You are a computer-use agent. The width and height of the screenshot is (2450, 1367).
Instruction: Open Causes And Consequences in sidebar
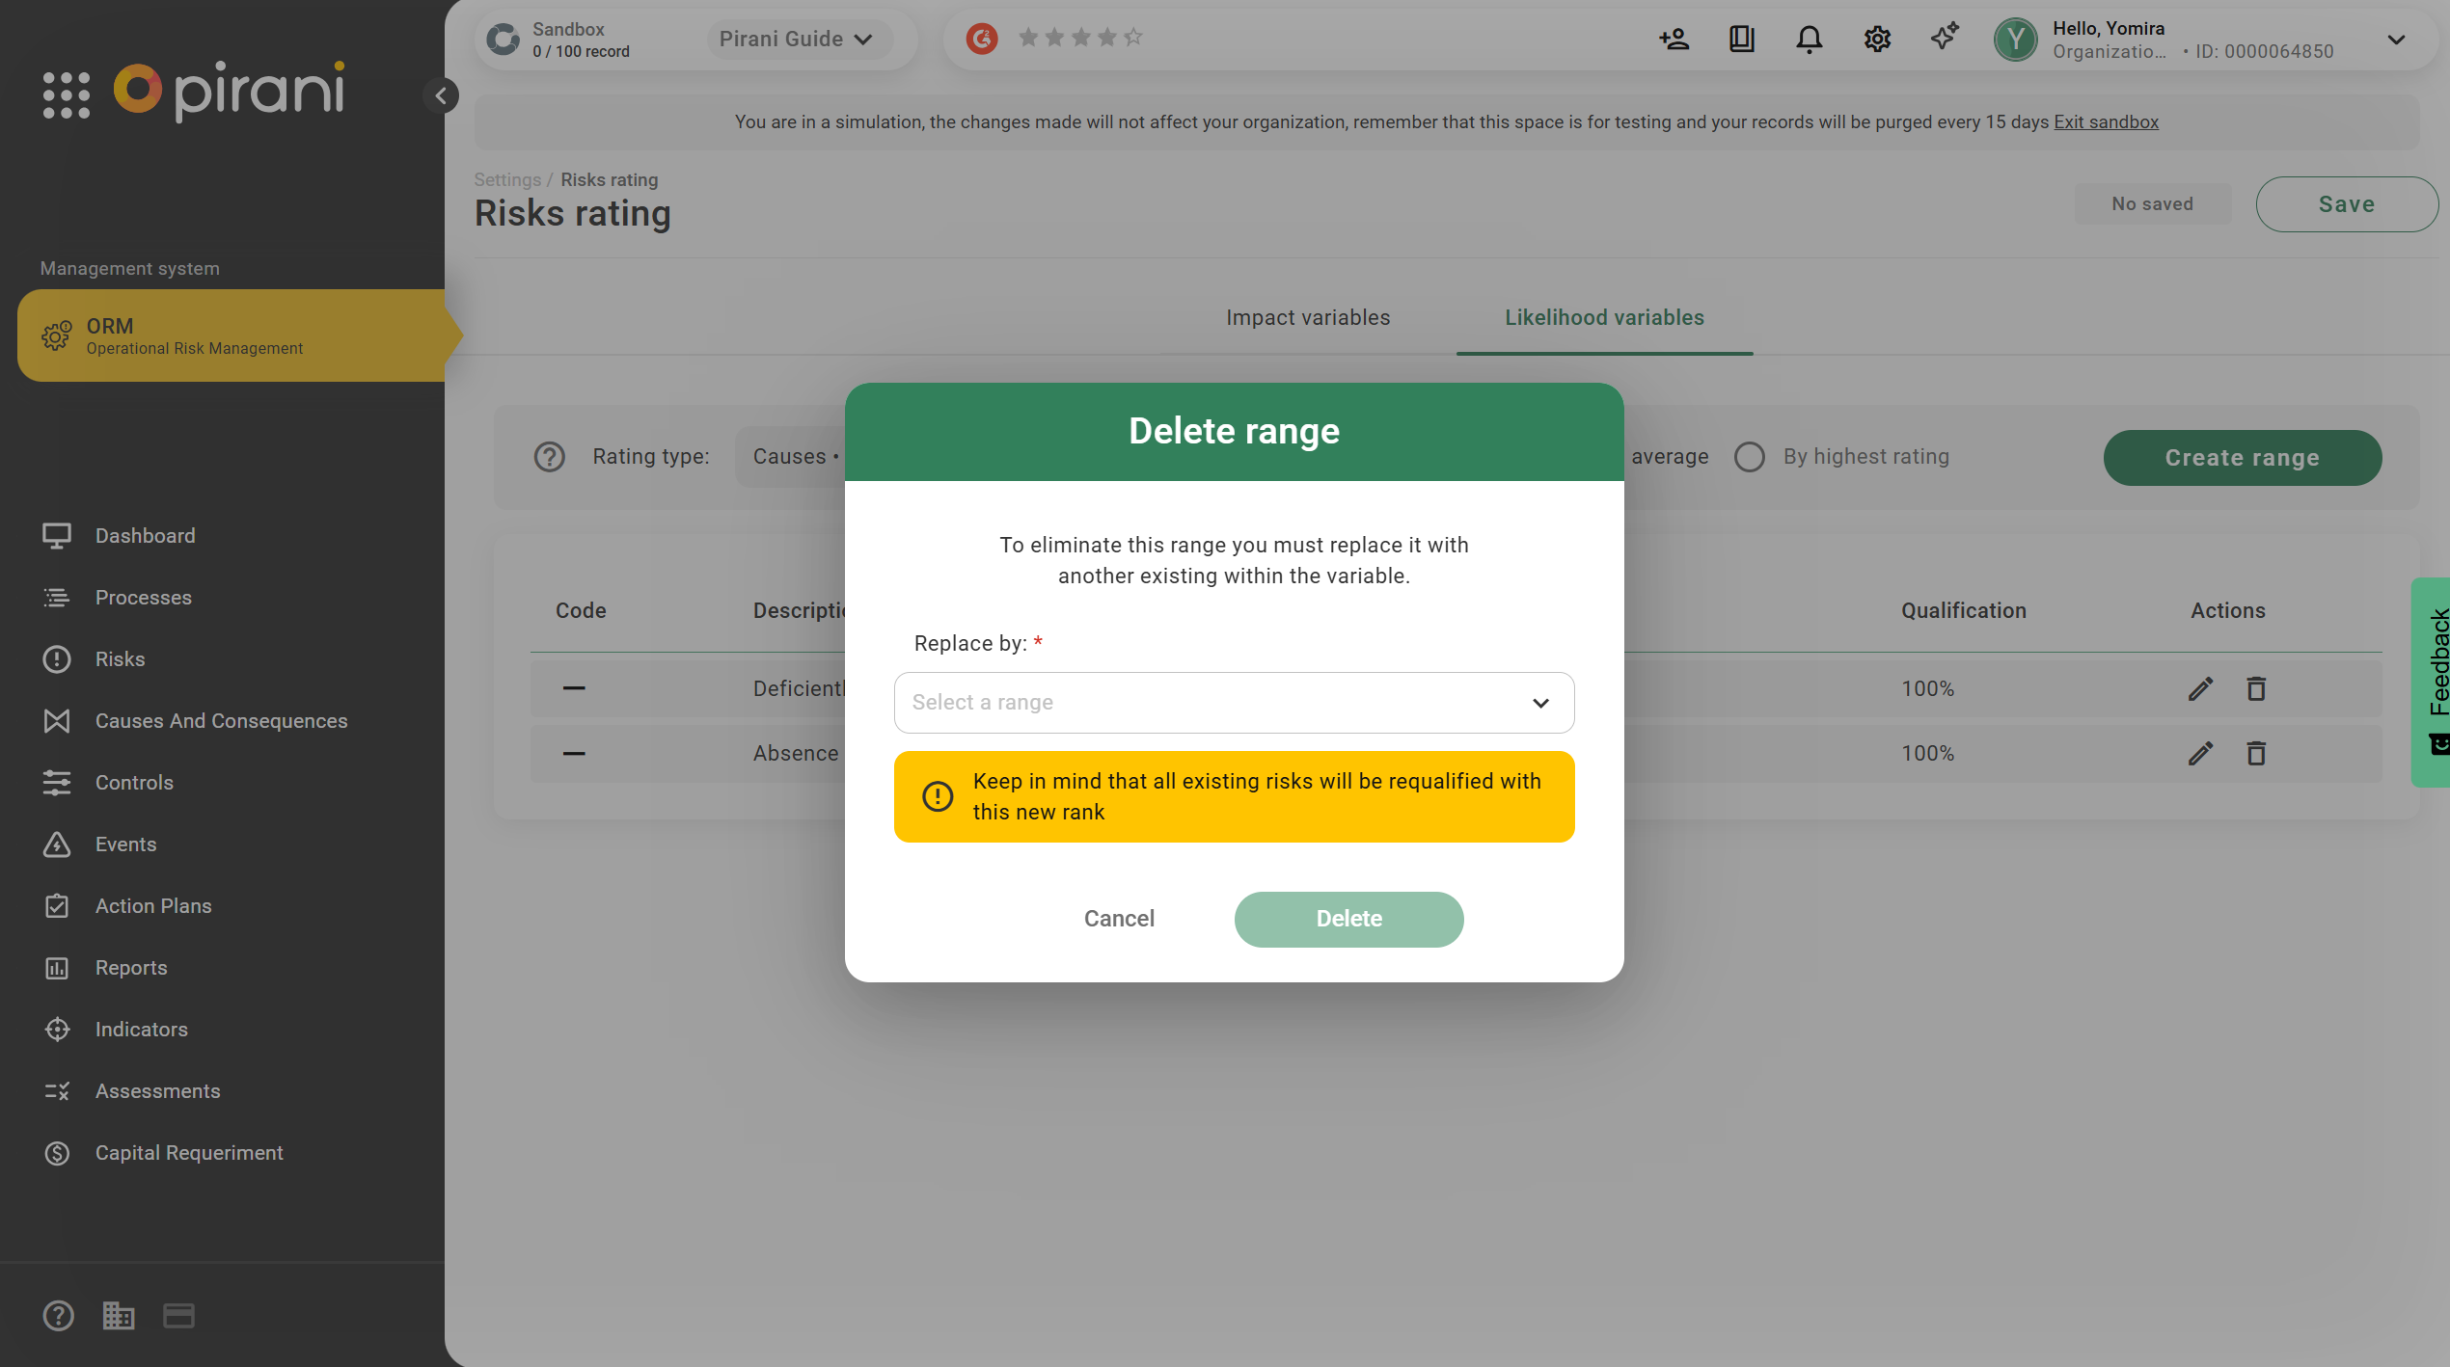[221, 721]
